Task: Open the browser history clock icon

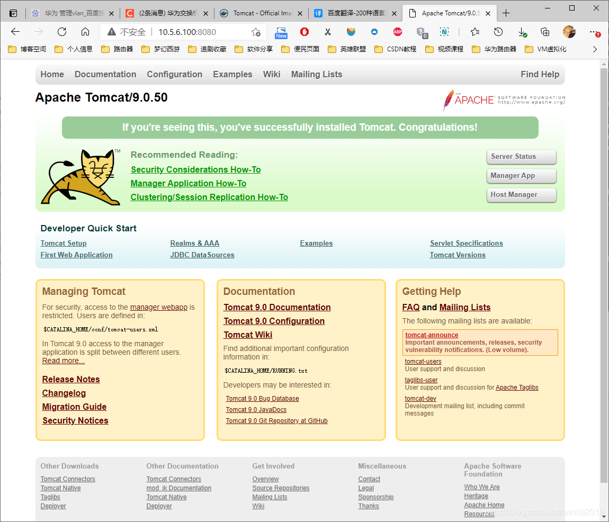Action: (498, 32)
